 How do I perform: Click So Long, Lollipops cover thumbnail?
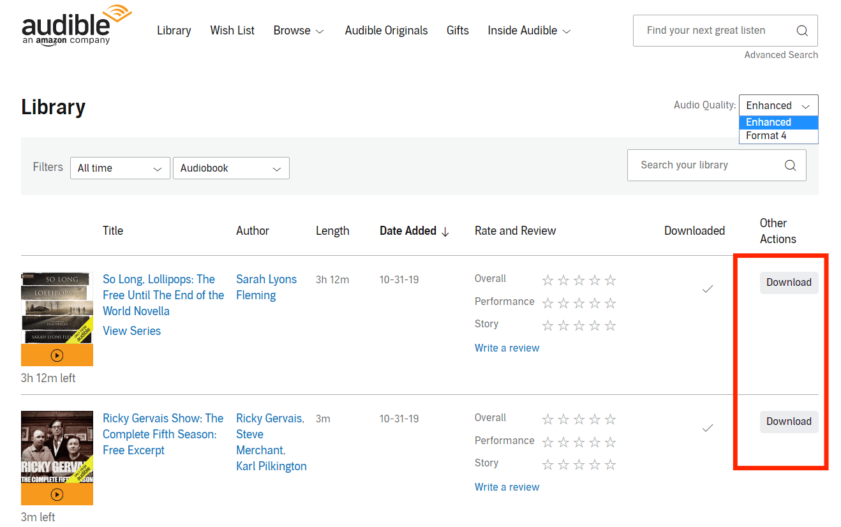(x=57, y=308)
